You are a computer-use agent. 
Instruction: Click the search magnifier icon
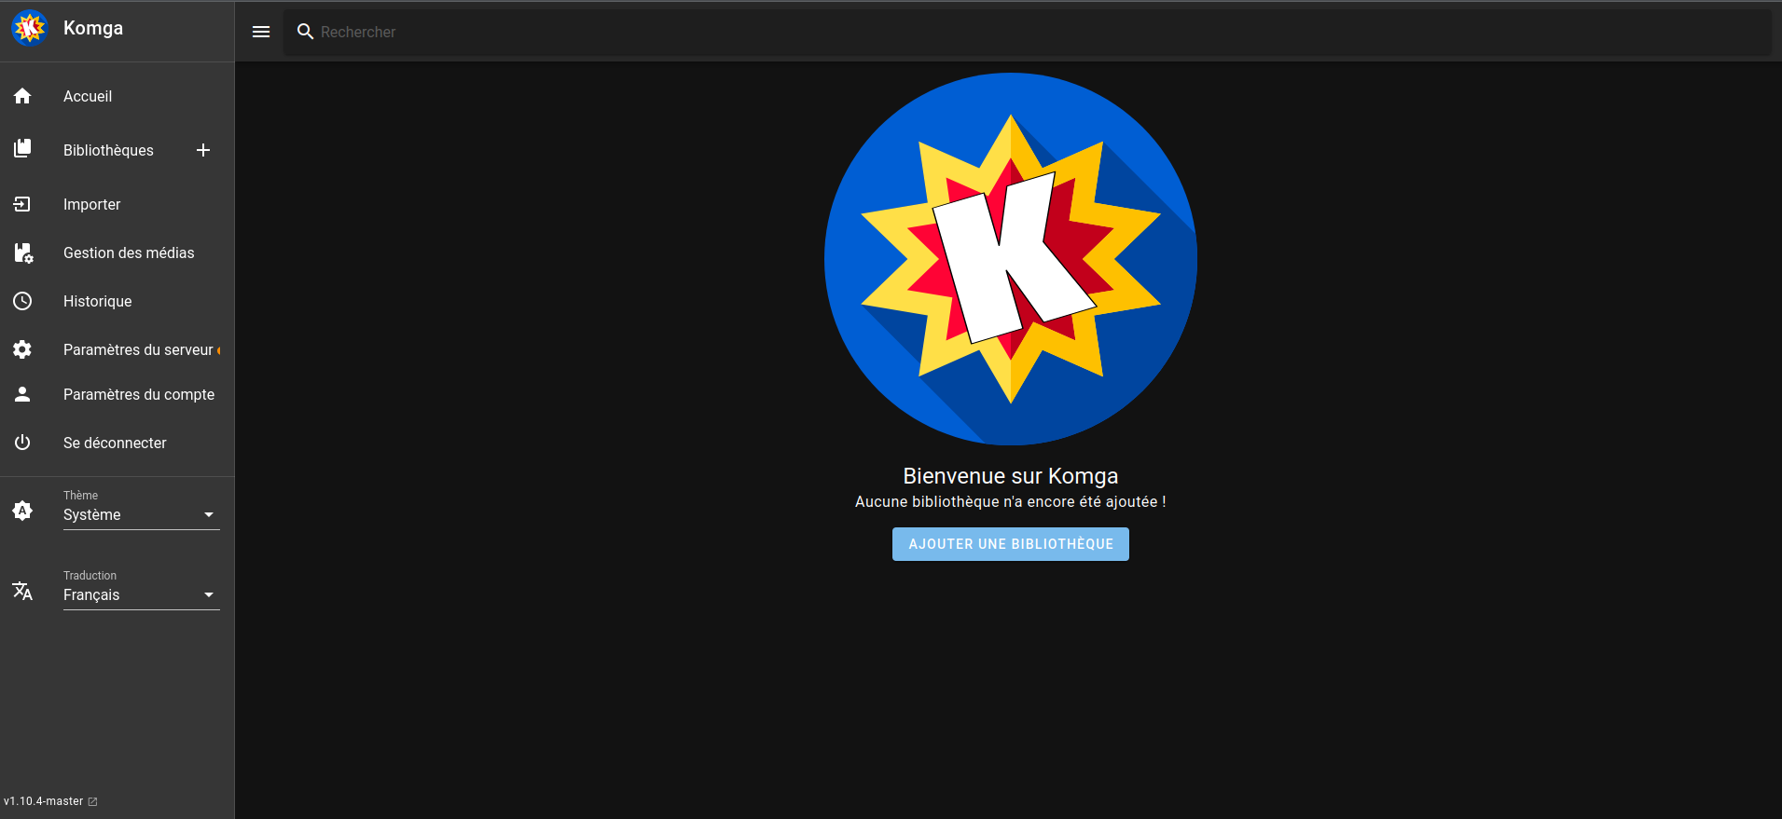click(305, 32)
